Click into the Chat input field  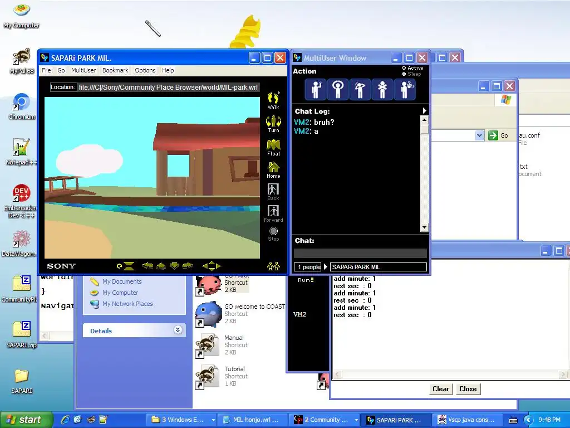(x=360, y=253)
